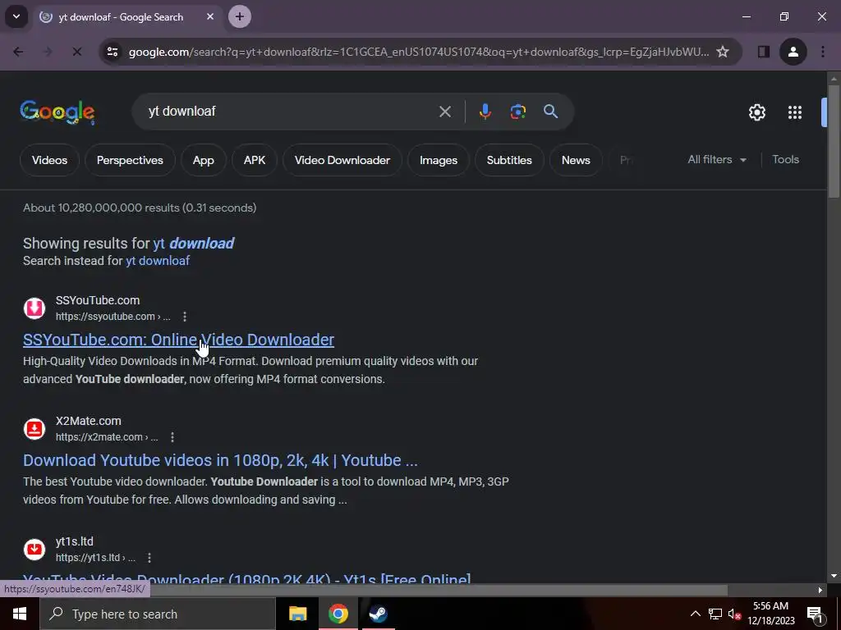
Task: Filter results by Videos
Action: [50, 160]
